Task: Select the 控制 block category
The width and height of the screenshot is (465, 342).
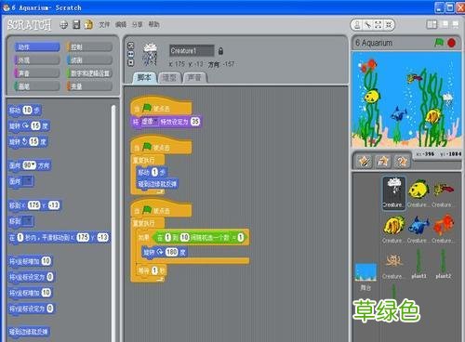Action: (89, 46)
